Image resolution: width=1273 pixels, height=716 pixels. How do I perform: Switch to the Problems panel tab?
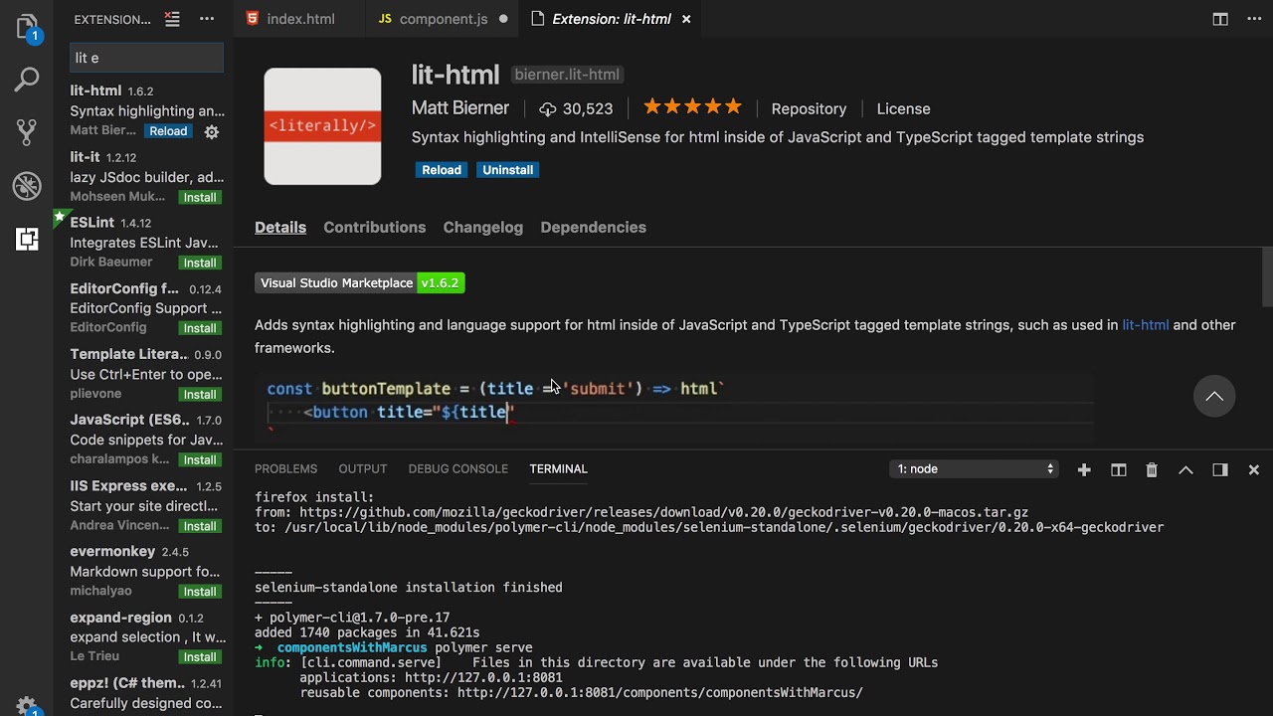285,469
